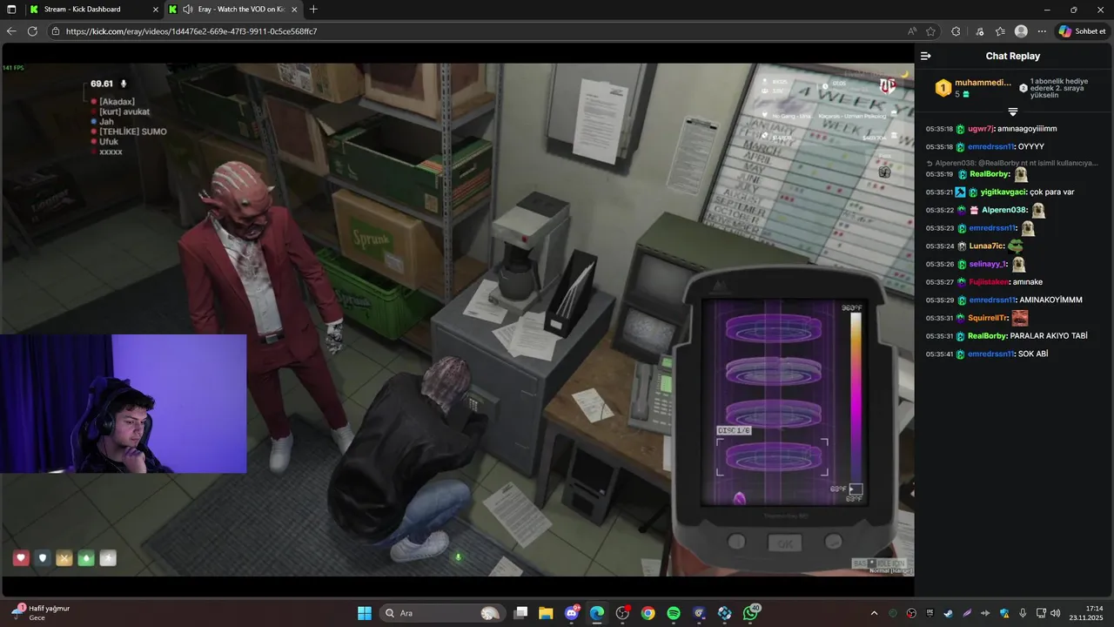Viewport: 1114px width, 627px height.
Task: Click the Sohbet et Copilot button
Action: tap(1082, 31)
